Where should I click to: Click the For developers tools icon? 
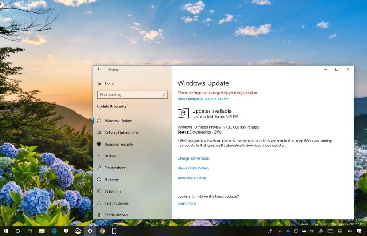[x=99, y=215]
